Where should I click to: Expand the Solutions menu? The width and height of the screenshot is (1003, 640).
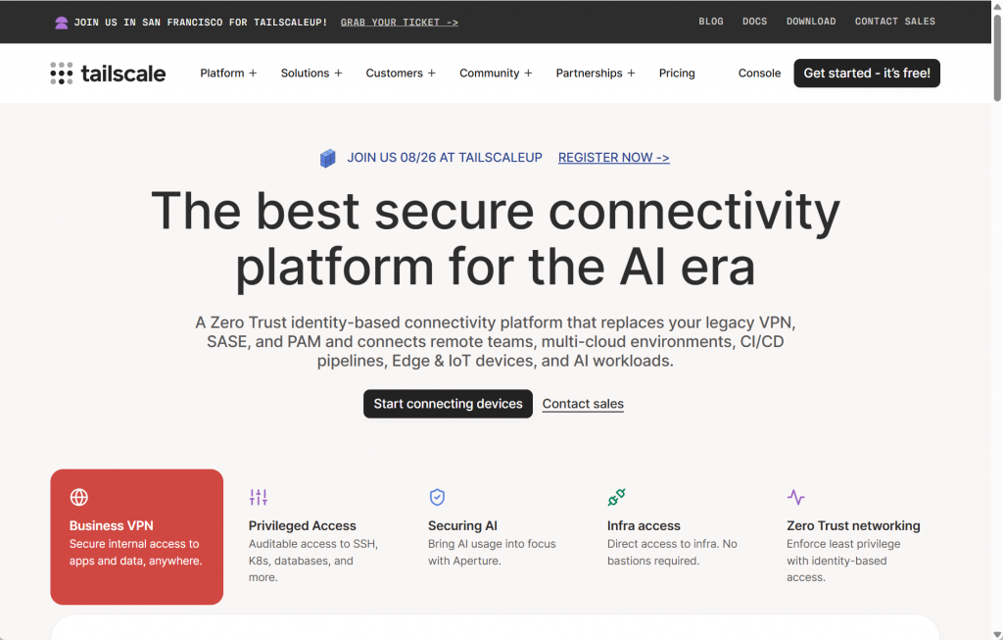[311, 73]
